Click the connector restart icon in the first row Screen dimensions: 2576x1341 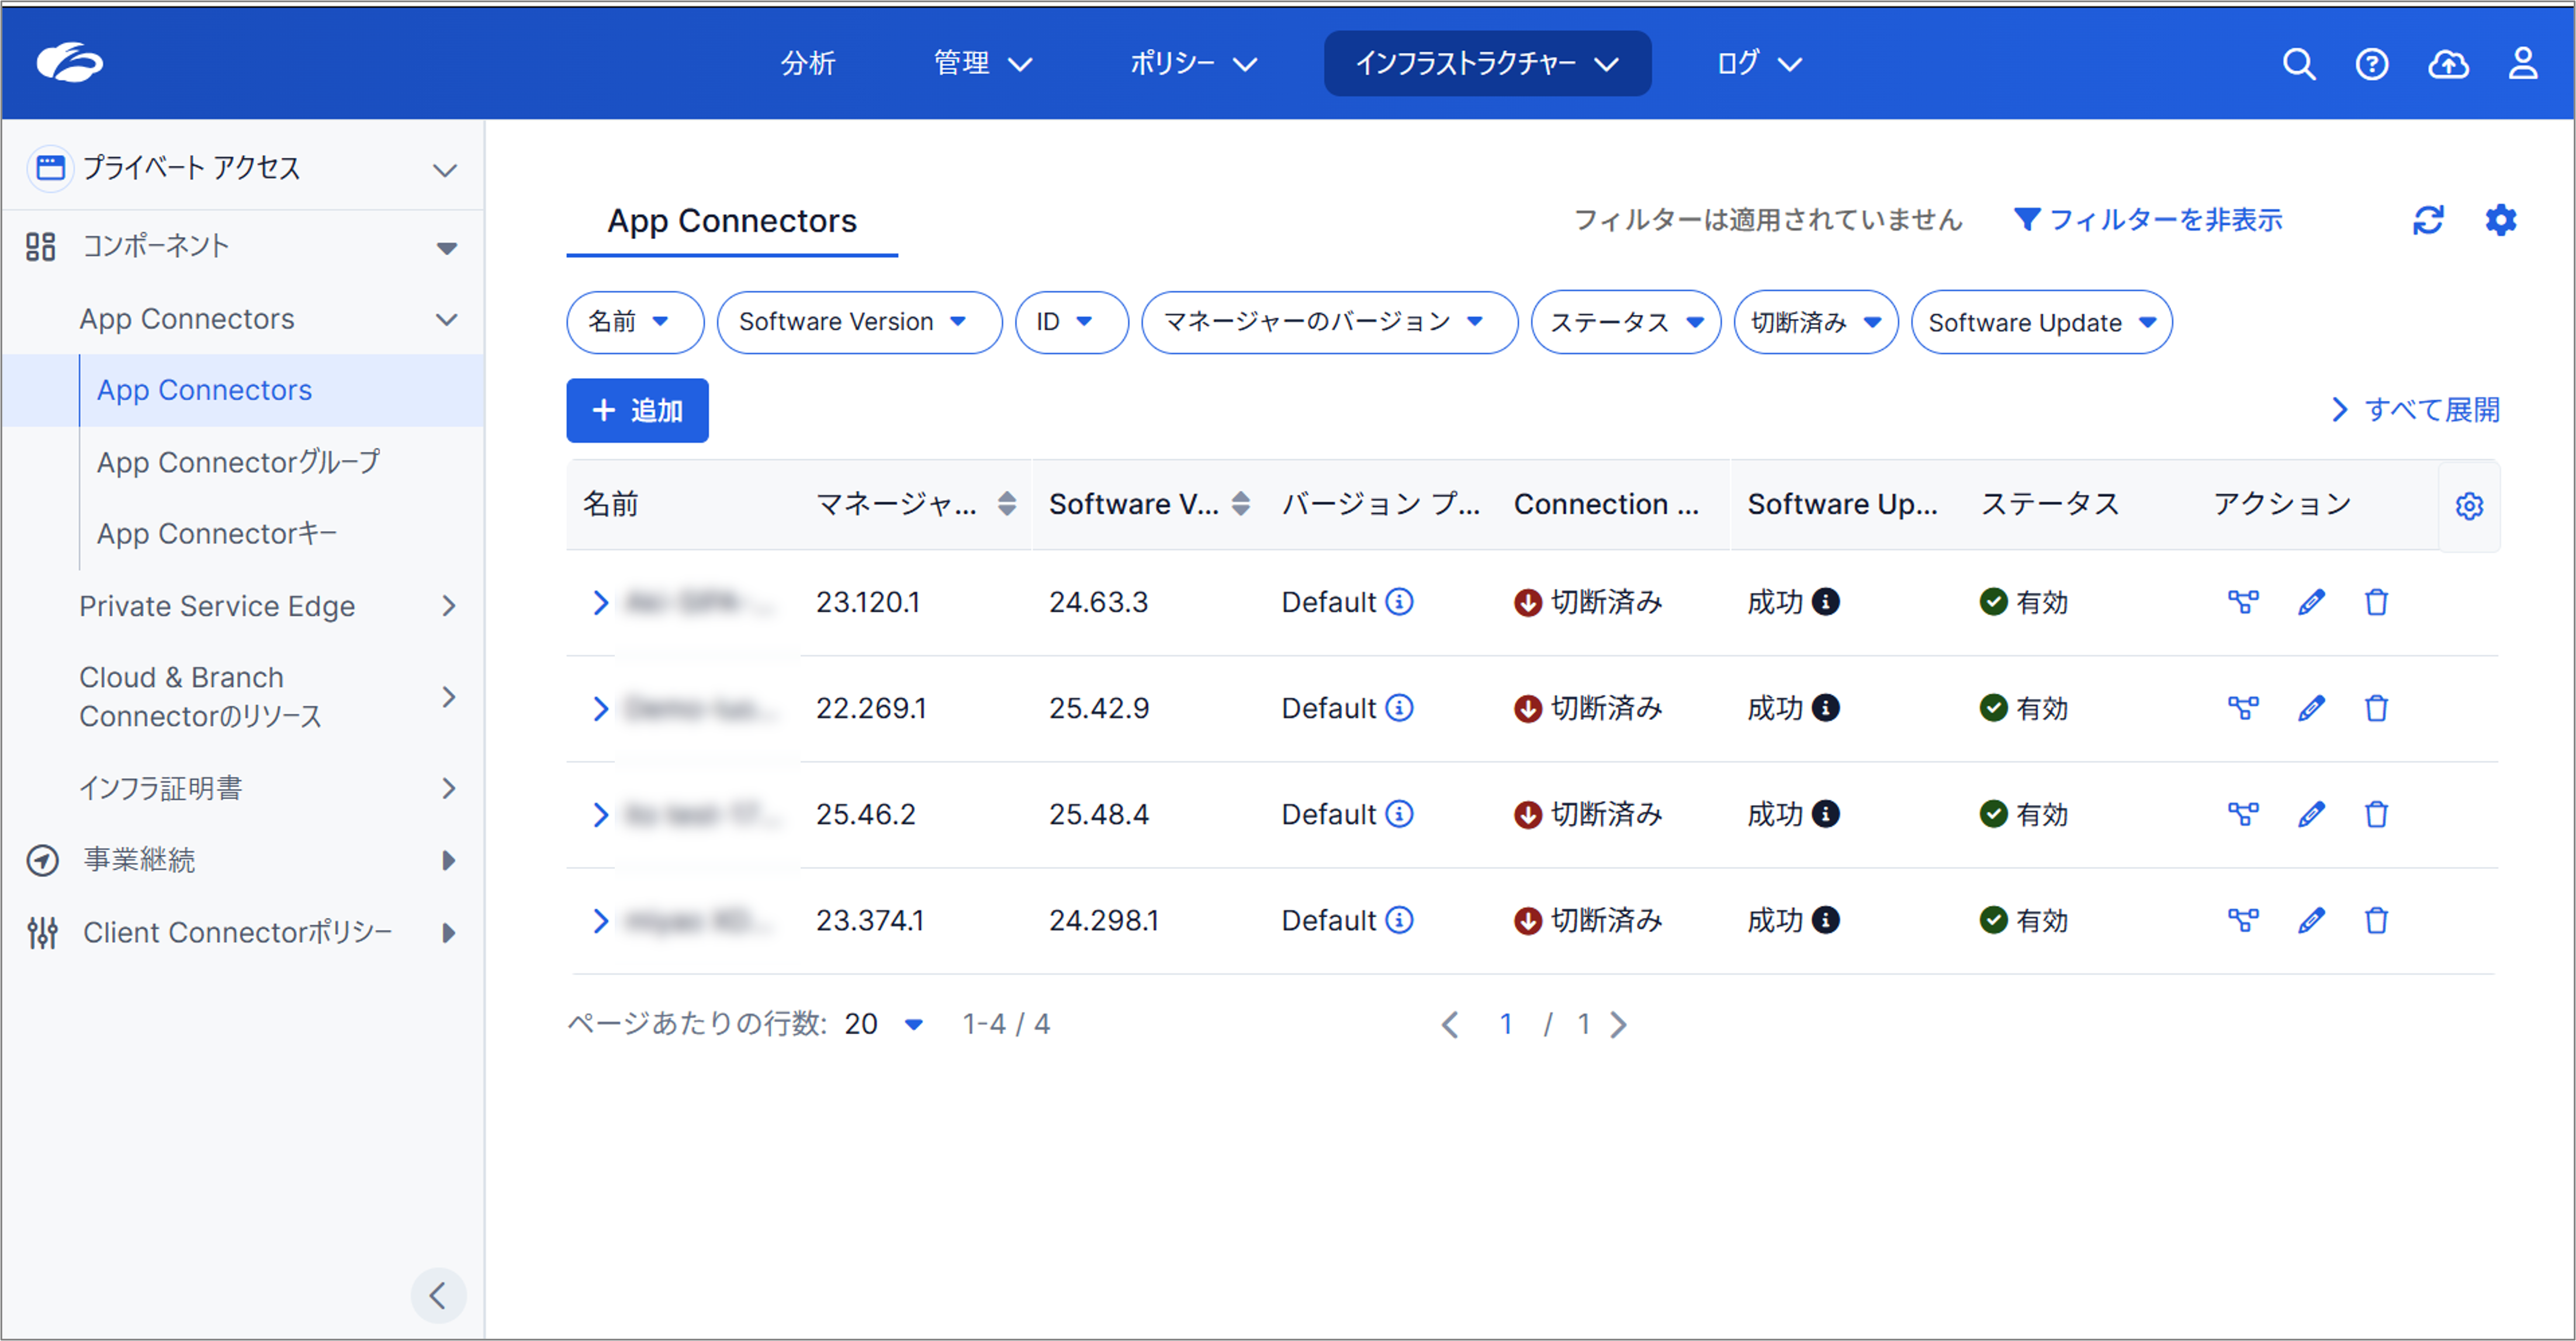tap(2244, 601)
